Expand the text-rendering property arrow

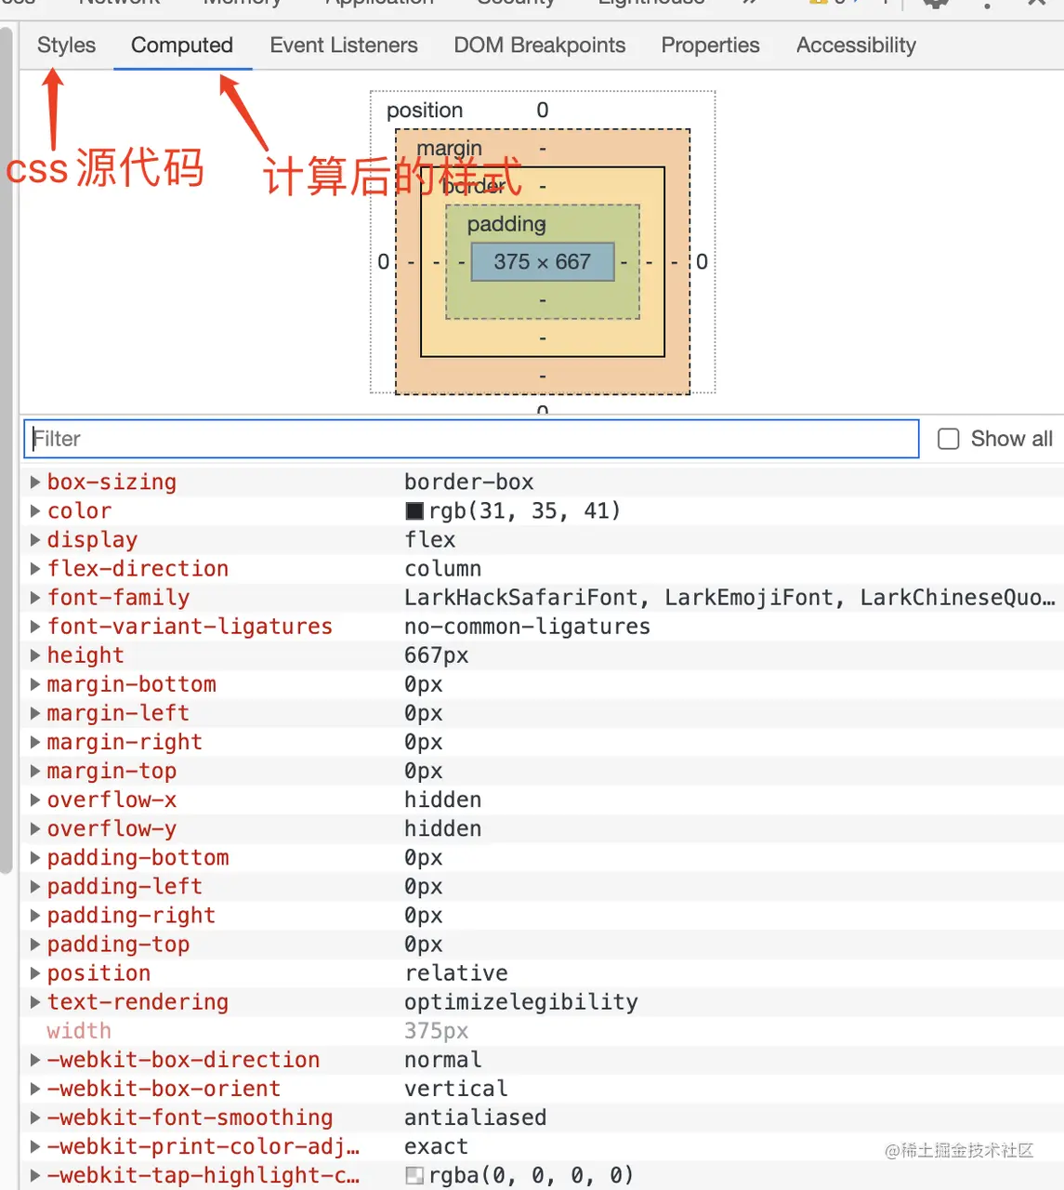coord(35,1002)
